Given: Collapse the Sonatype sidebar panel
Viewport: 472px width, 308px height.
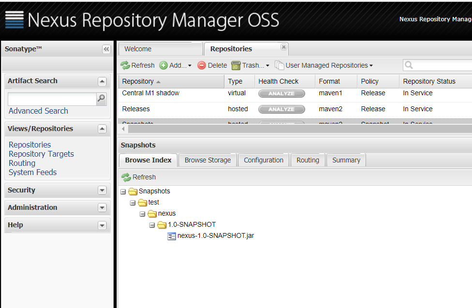Looking at the screenshot, I should coord(106,49).
